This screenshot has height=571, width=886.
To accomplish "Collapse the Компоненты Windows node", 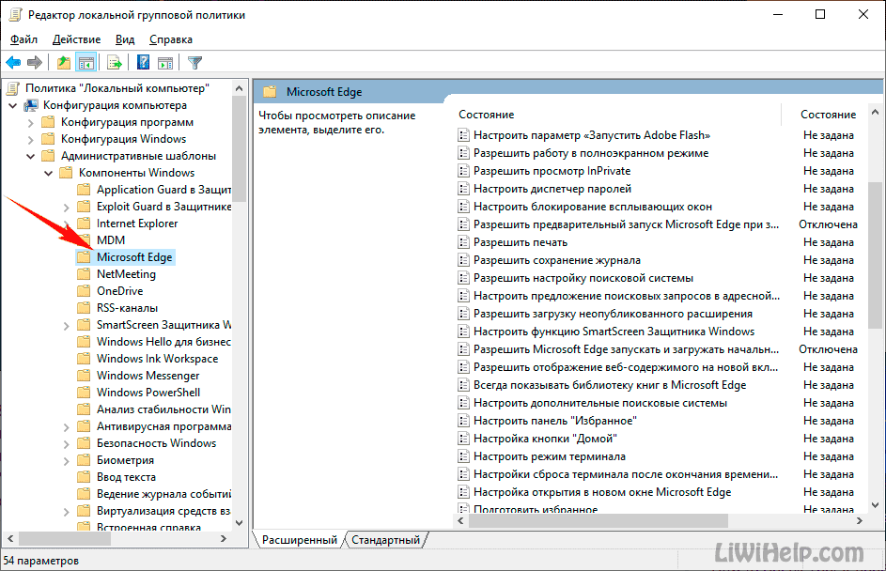I will (49, 174).
